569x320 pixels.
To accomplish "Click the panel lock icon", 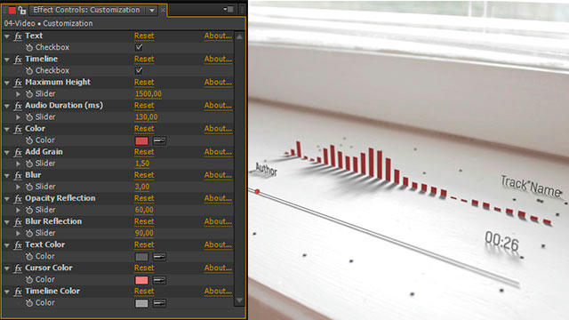I will [22, 10].
